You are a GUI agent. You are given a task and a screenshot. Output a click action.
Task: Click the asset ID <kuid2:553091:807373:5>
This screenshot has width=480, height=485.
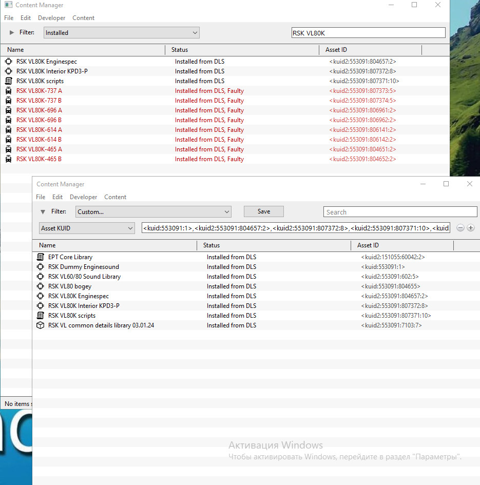pyautogui.click(x=362, y=91)
